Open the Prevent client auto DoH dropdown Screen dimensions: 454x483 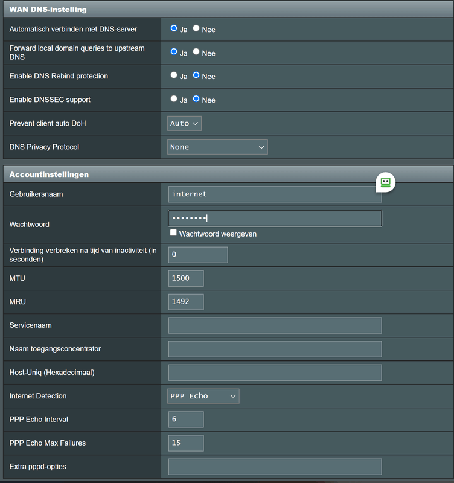point(184,123)
